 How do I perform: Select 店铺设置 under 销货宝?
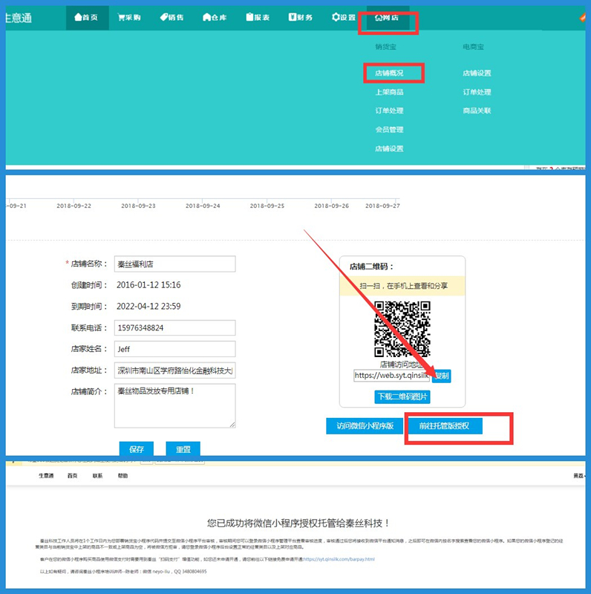(x=389, y=148)
